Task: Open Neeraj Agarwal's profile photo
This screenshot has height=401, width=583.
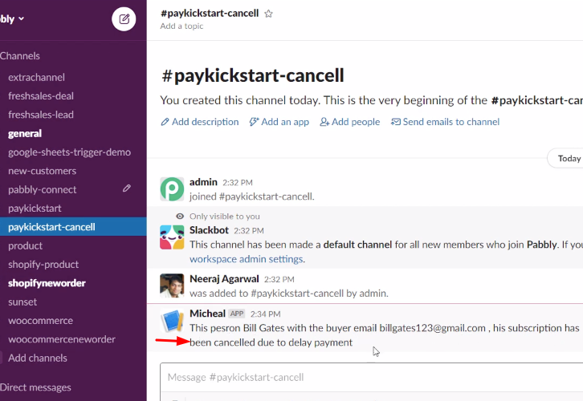Action: pos(172,286)
